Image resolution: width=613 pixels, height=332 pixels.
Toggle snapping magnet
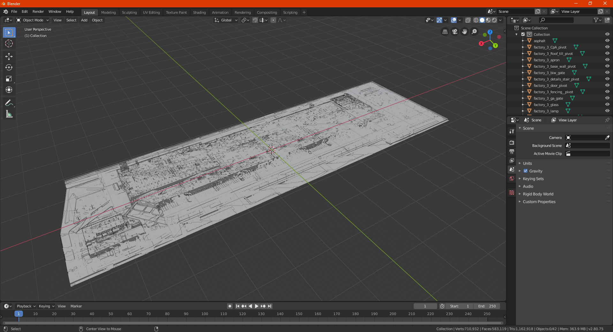click(x=255, y=20)
